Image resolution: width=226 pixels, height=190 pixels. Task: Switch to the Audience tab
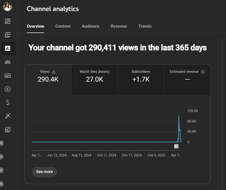(90, 26)
